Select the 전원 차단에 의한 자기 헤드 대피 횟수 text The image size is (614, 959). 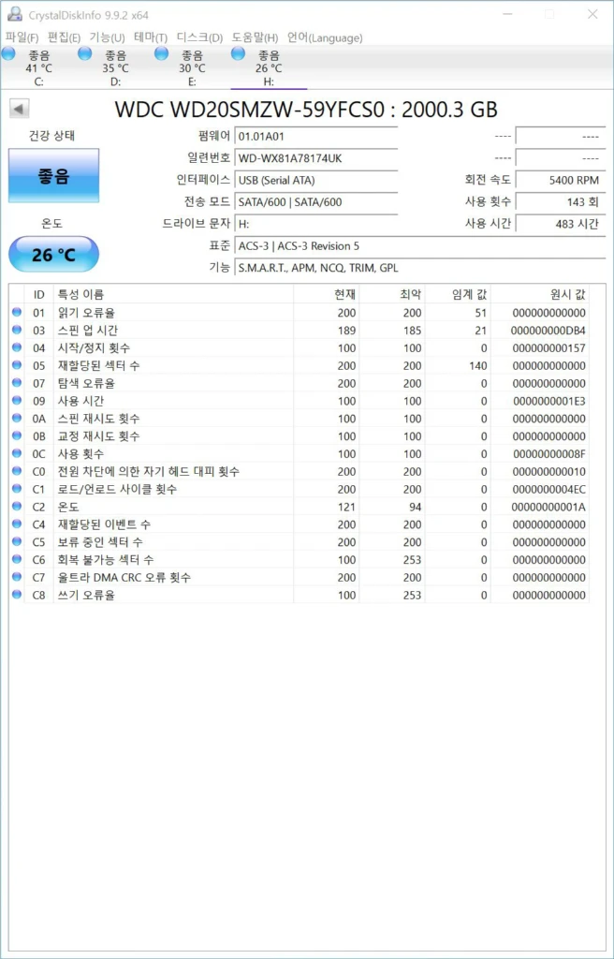point(149,472)
